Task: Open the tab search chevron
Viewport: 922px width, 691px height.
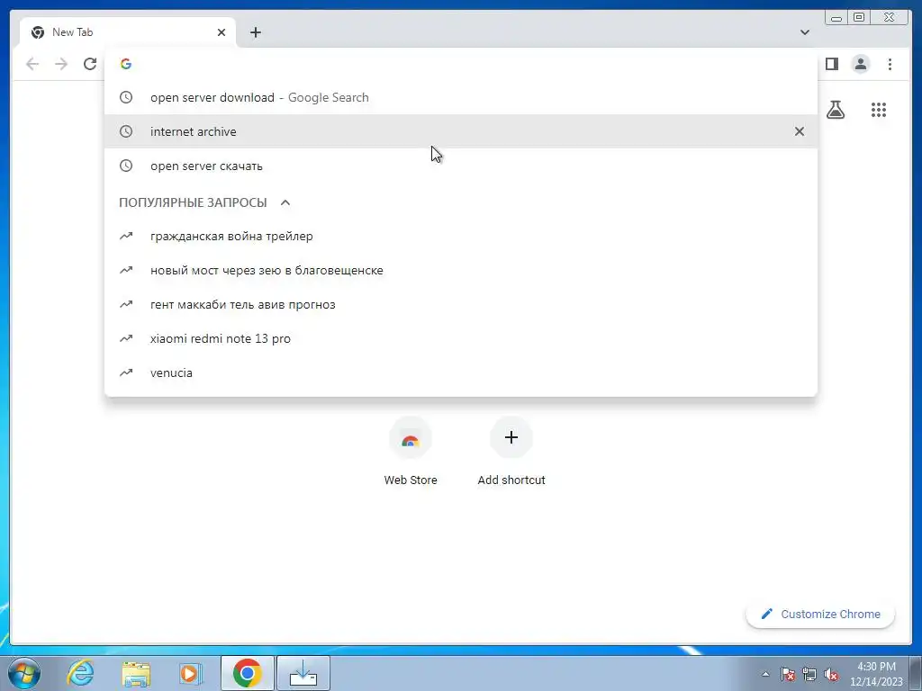Action: 804,32
